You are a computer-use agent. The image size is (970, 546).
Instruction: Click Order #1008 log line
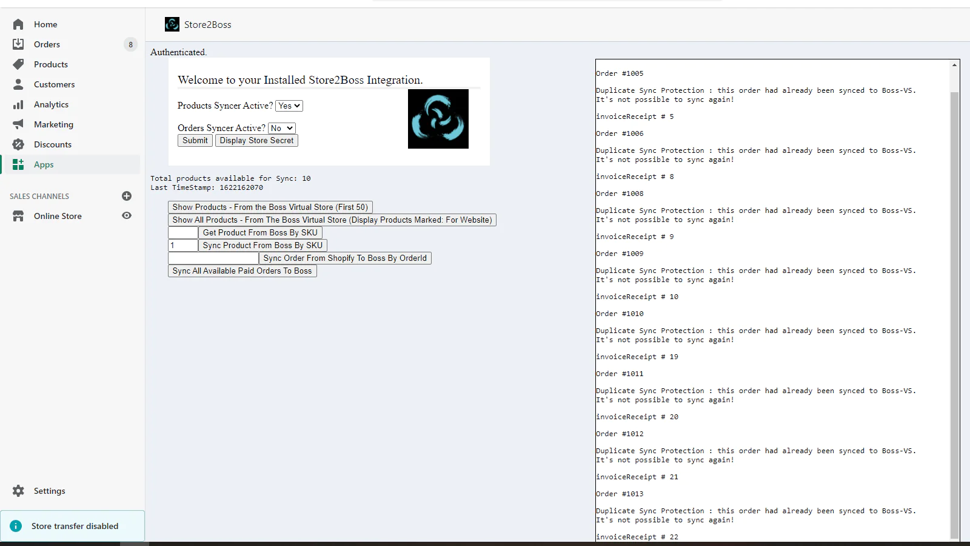pos(620,194)
